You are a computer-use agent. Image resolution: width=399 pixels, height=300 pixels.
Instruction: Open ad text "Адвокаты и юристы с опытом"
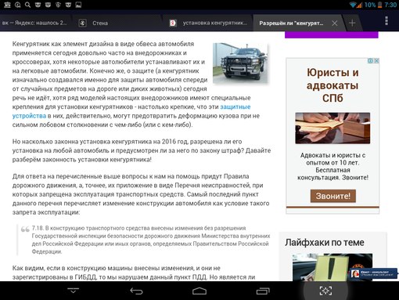coord(332,166)
